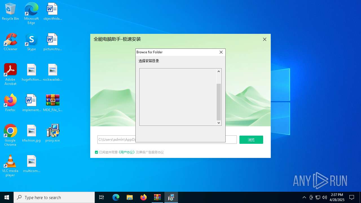Image resolution: width=361 pixels, height=203 pixels.
Task: Select the multicom image file icon
Action: click(31, 164)
